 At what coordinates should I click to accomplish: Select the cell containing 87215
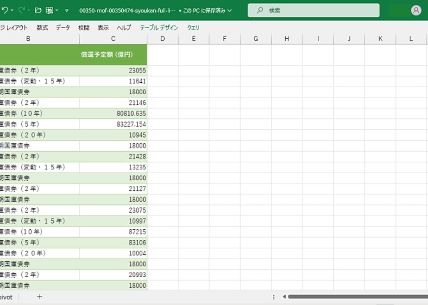(x=113, y=232)
